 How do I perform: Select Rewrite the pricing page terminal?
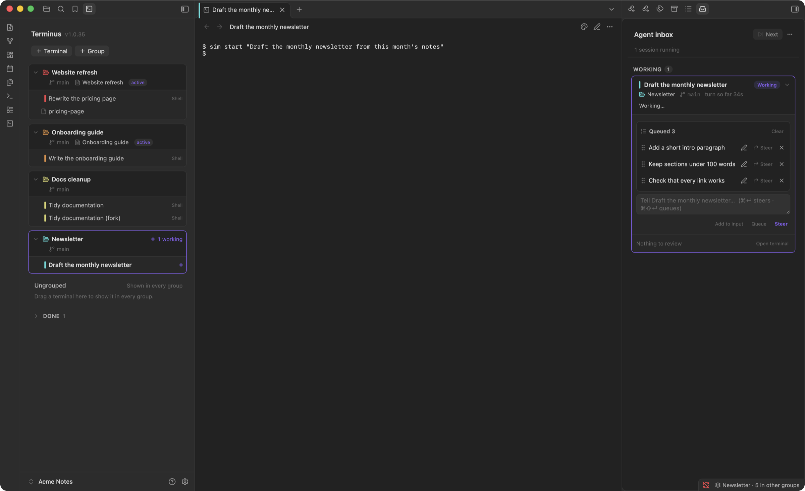tap(107, 99)
